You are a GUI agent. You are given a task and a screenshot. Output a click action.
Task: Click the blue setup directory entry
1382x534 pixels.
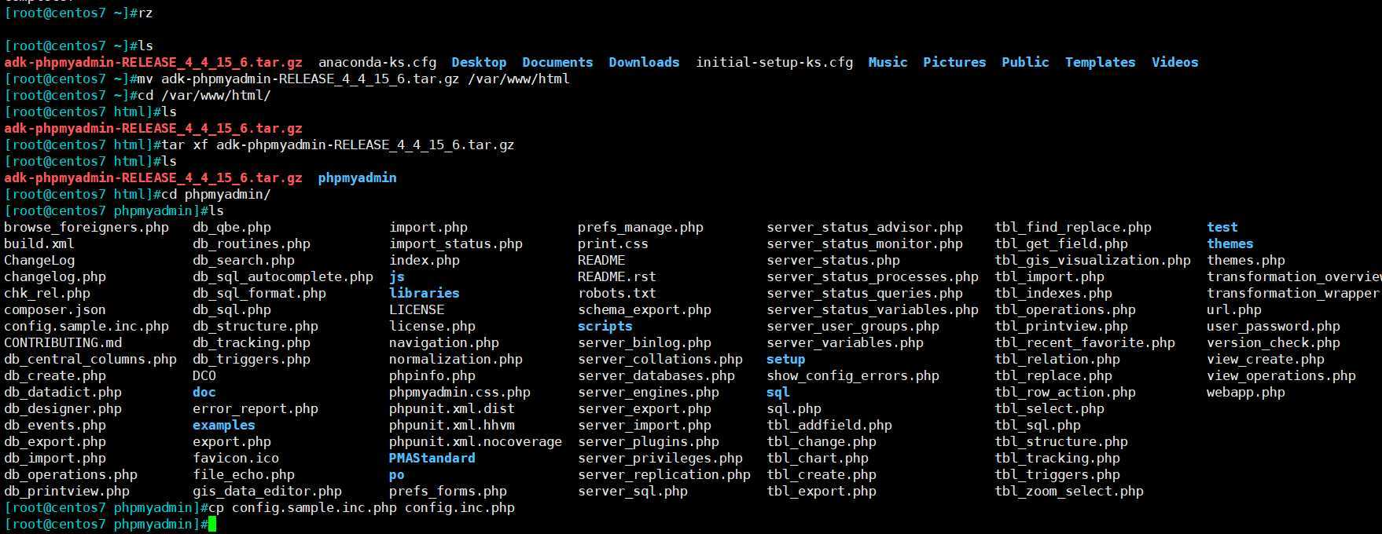tap(785, 359)
